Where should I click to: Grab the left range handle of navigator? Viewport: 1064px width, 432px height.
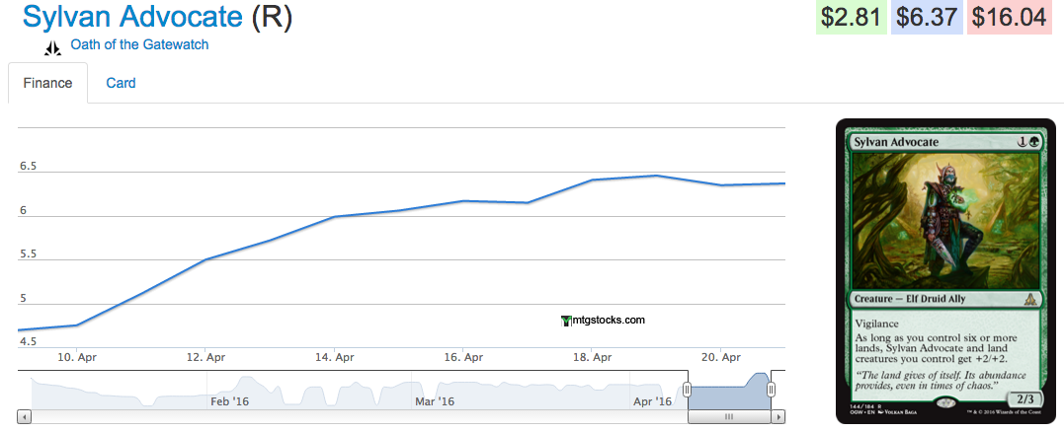[687, 391]
